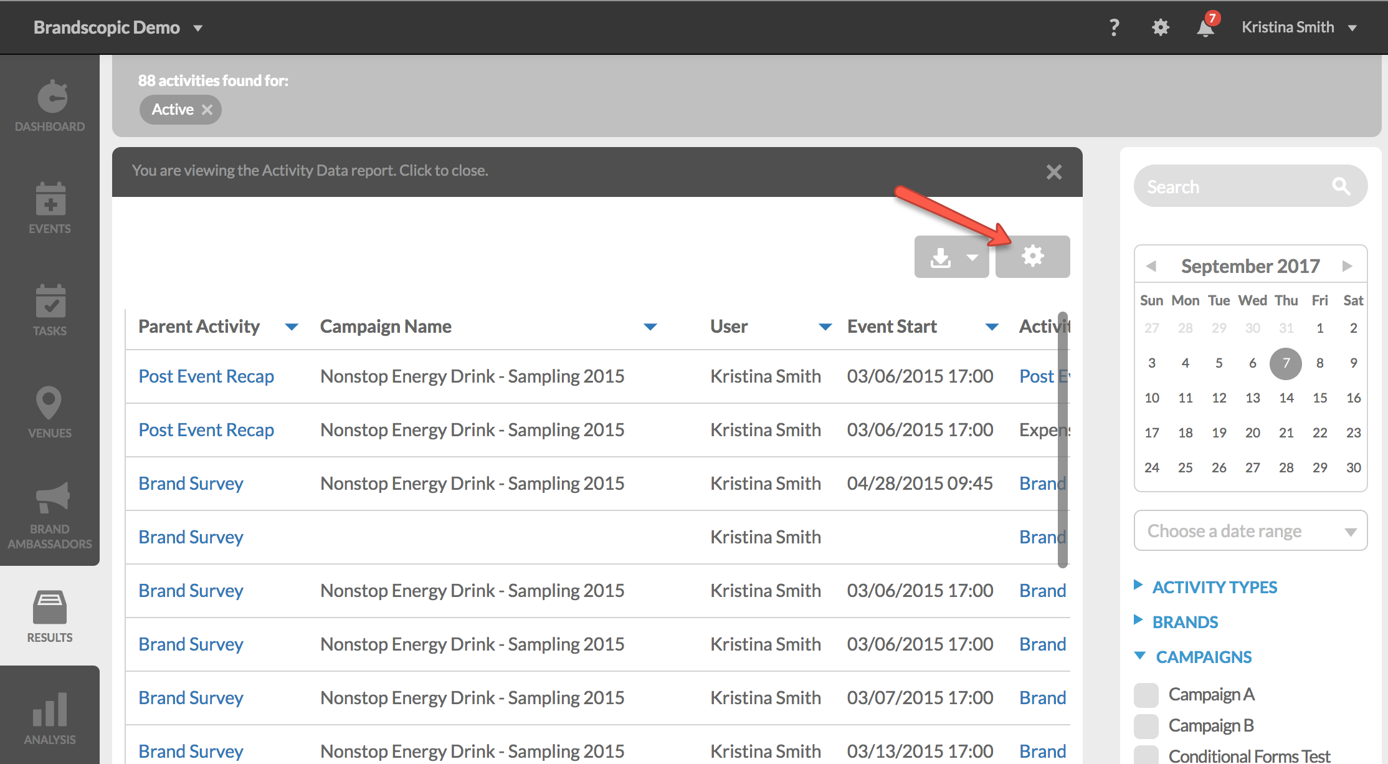This screenshot has height=764, width=1388.
Task: Select September 20 in calendar
Action: 1252,432
